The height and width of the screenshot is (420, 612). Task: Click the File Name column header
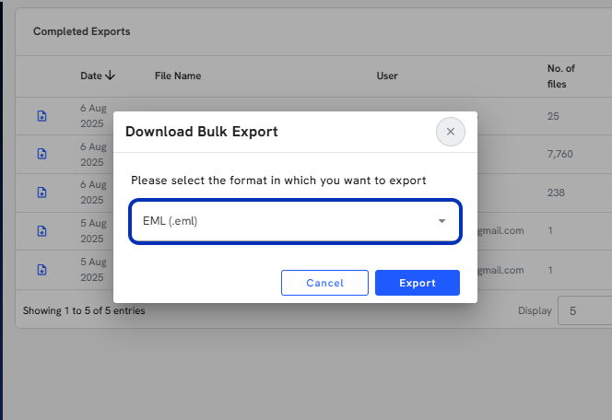pyautogui.click(x=178, y=76)
